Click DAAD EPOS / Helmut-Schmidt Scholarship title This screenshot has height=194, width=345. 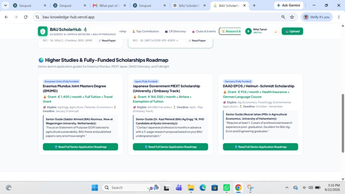tap(259, 86)
